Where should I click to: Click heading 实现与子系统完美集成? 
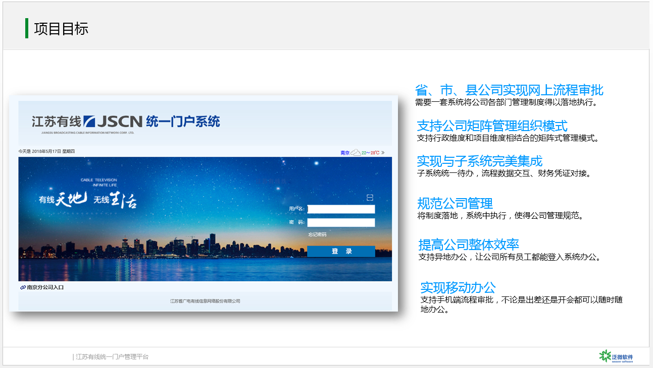pos(479,161)
